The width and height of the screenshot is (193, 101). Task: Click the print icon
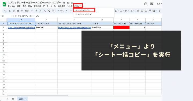click(x=18, y=11)
